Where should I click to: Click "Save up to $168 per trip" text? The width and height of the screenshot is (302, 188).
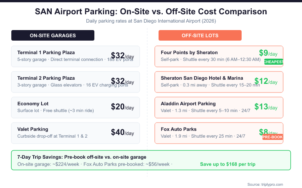(x=228, y=165)
